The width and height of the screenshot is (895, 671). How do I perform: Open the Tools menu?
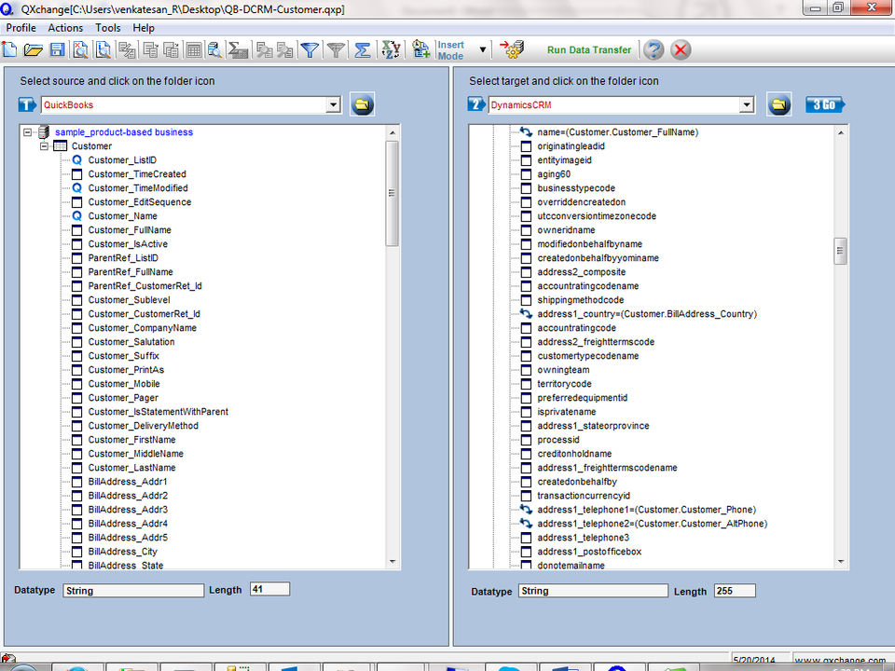108,28
